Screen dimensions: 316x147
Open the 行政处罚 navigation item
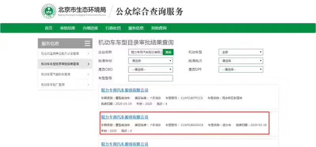click(113, 28)
